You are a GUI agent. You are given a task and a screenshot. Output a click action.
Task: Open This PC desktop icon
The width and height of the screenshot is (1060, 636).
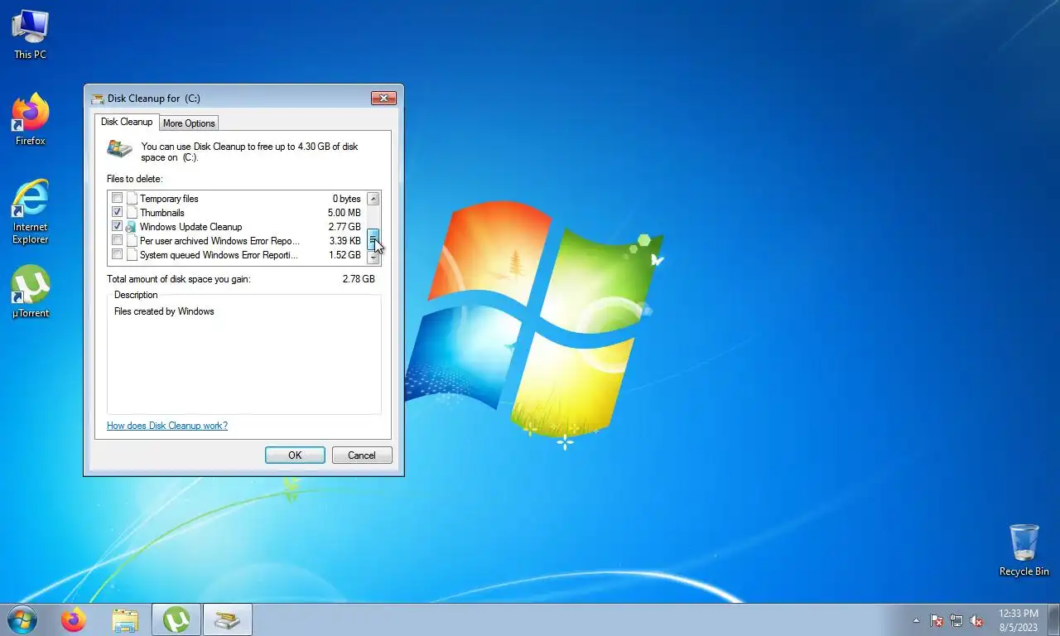pyautogui.click(x=30, y=35)
